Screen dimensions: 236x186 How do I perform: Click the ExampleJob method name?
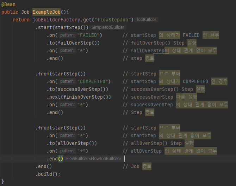46,12
